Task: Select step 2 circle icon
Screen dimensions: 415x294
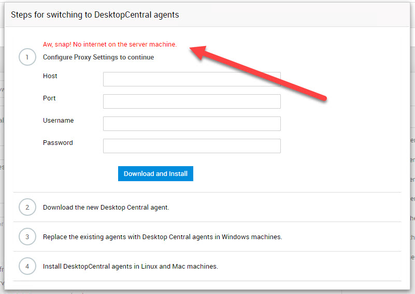Action: coord(27,207)
